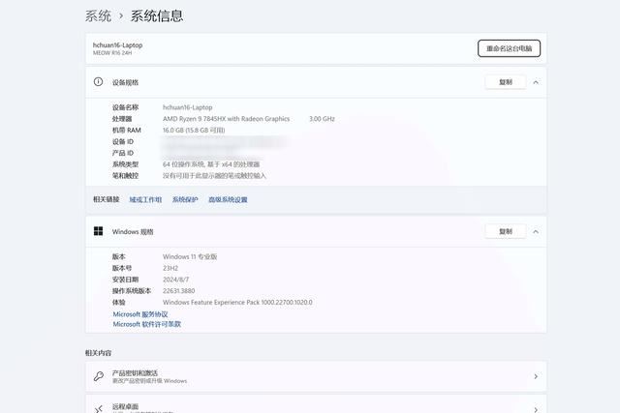The height and width of the screenshot is (413, 620).
Task: Go back to 系统 via the breadcrumb
Action: (98, 15)
